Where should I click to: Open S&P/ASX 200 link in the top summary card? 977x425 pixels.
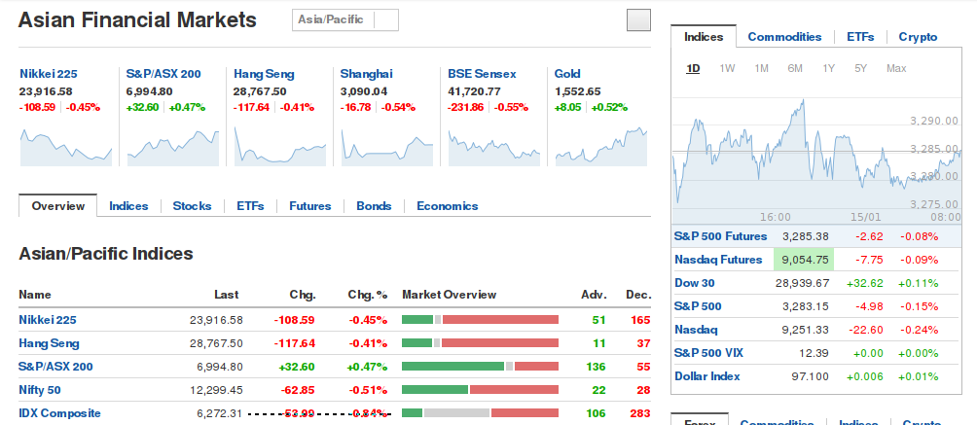pos(163,74)
